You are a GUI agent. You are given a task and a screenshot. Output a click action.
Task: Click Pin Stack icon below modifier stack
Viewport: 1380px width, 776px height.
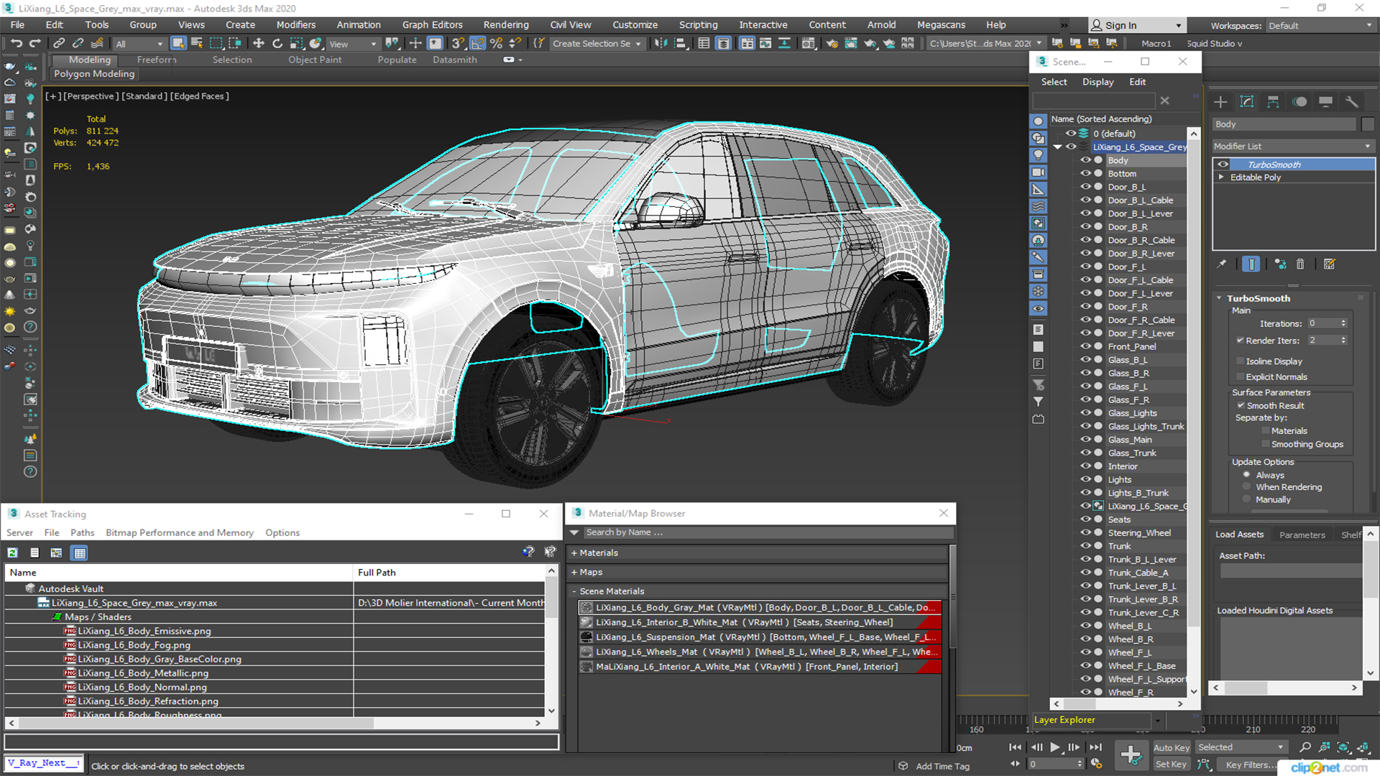tap(1221, 264)
